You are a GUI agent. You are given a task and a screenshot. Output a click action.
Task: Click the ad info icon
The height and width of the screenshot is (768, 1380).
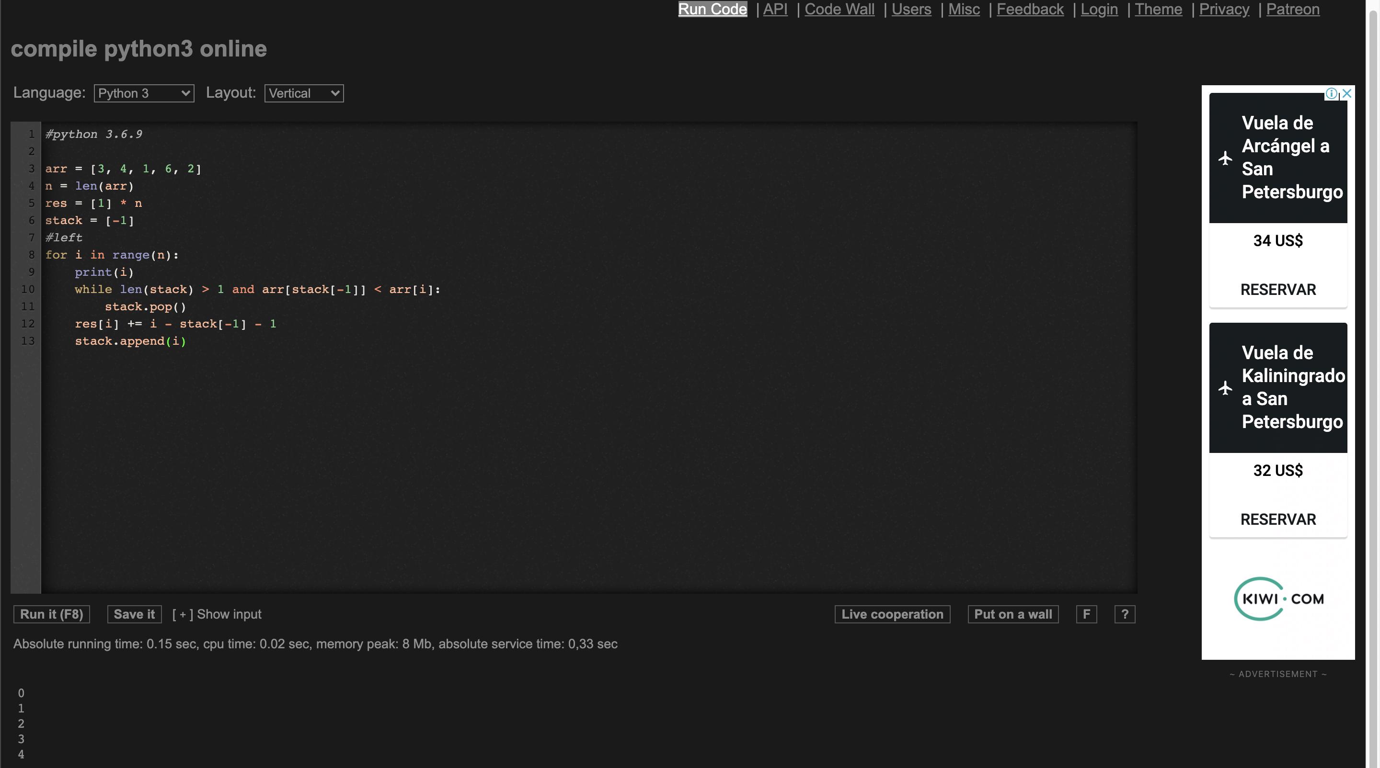1331,94
